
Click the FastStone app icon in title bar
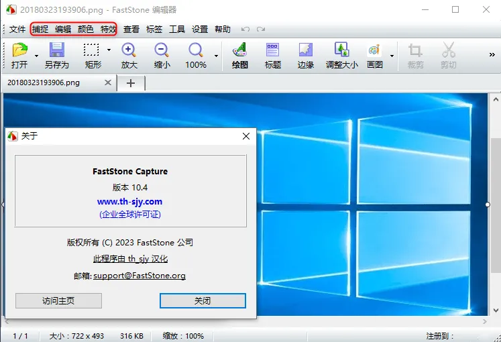(x=11, y=9)
